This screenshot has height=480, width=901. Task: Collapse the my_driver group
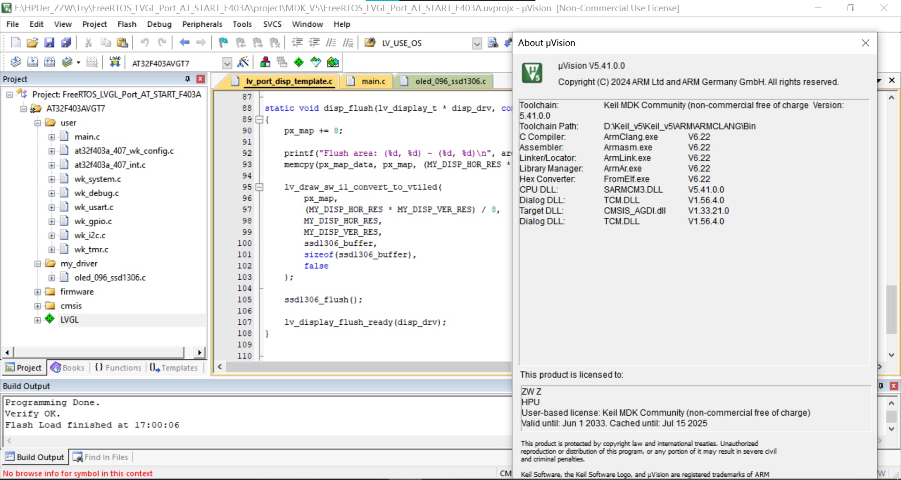38,264
